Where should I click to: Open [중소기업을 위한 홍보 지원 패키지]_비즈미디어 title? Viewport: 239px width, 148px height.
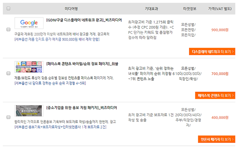coord(82,108)
